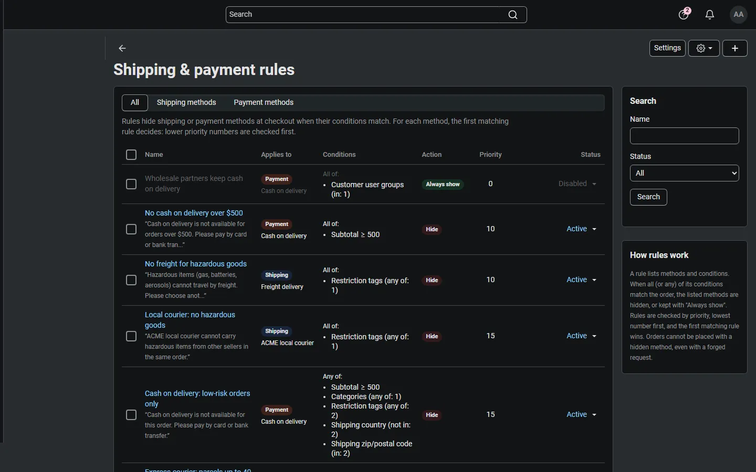Open the notifications bell
Screen dimensions: 756x472
[x=710, y=15]
